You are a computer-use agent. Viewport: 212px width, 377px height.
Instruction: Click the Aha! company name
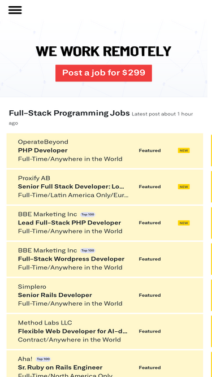pos(25,359)
